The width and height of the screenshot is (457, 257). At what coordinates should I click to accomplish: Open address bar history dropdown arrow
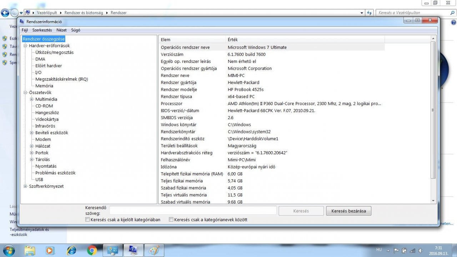(x=362, y=13)
